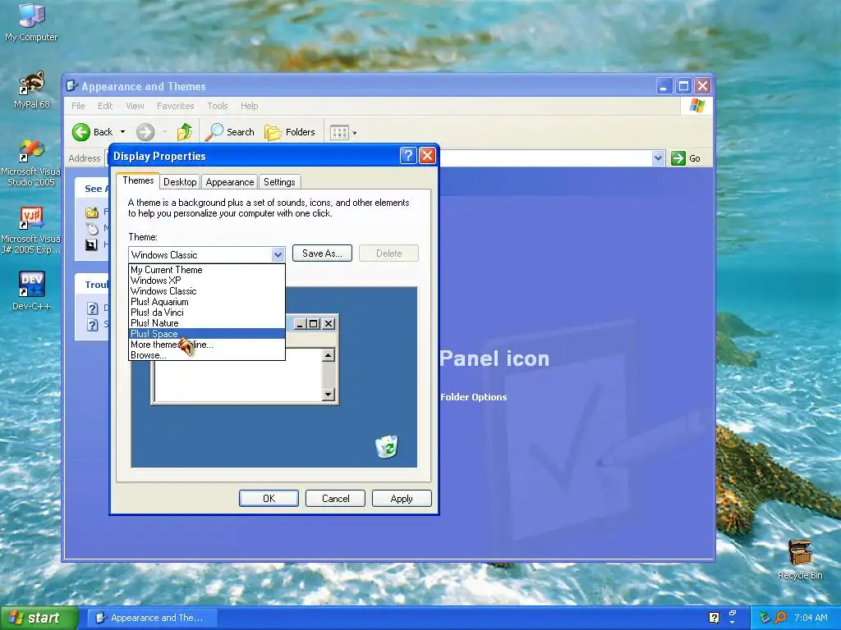The width and height of the screenshot is (841, 630).
Task: Click preview scrollbar down arrow
Action: pyautogui.click(x=329, y=395)
